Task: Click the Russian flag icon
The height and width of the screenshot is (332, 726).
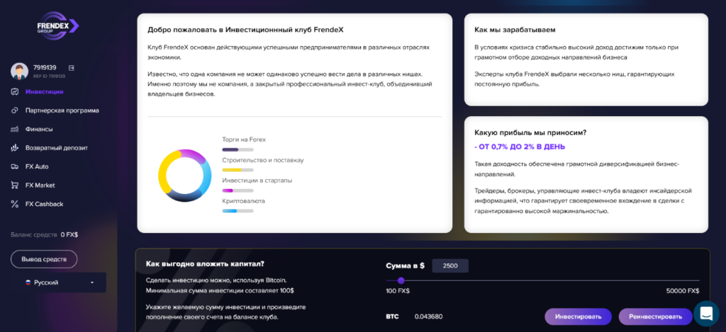Action: [28, 282]
